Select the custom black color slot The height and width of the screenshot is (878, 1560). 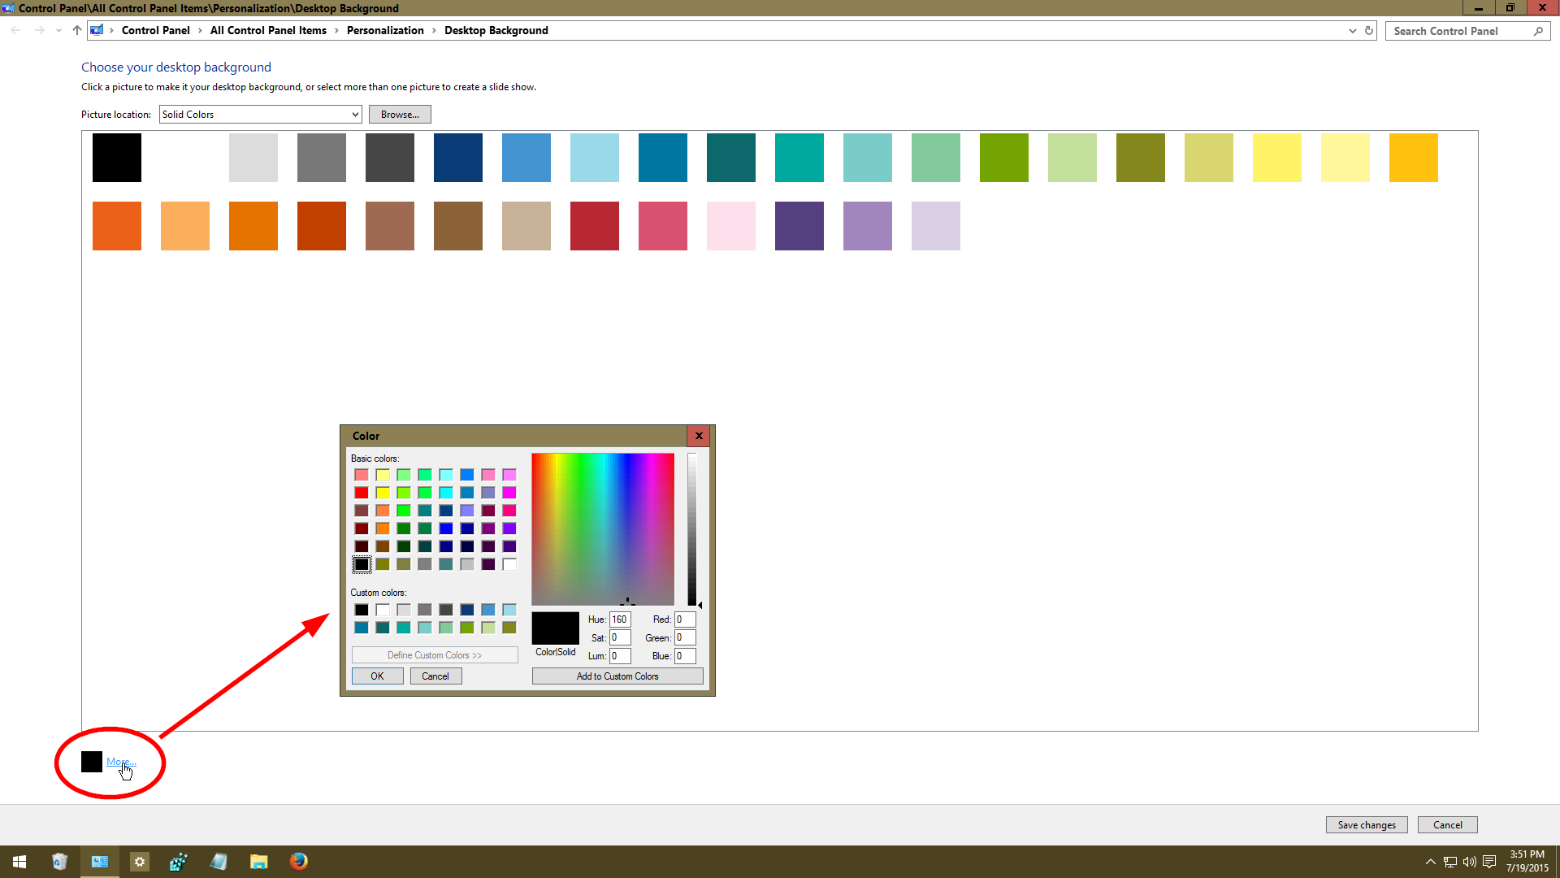tap(361, 609)
